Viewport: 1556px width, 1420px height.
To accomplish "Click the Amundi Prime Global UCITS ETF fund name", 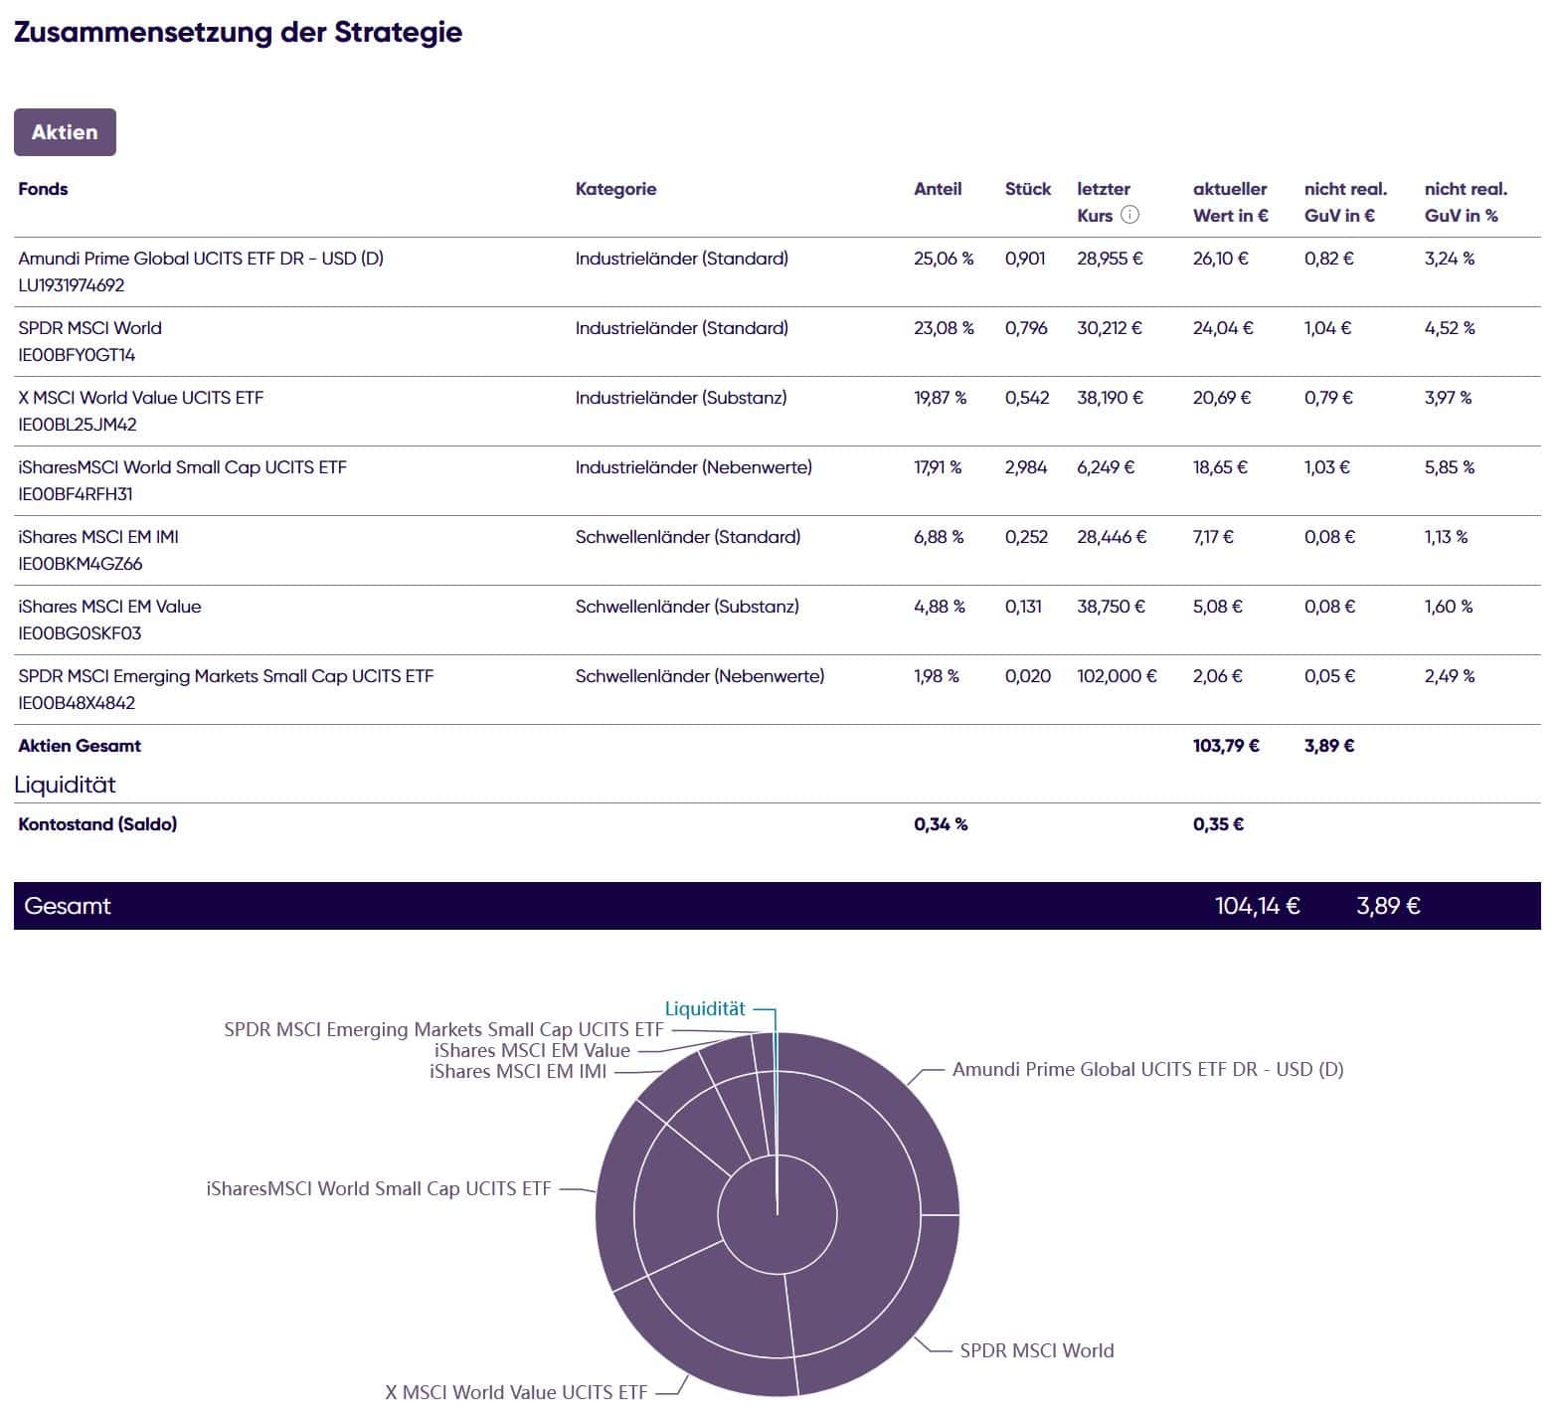I will click(201, 259).
